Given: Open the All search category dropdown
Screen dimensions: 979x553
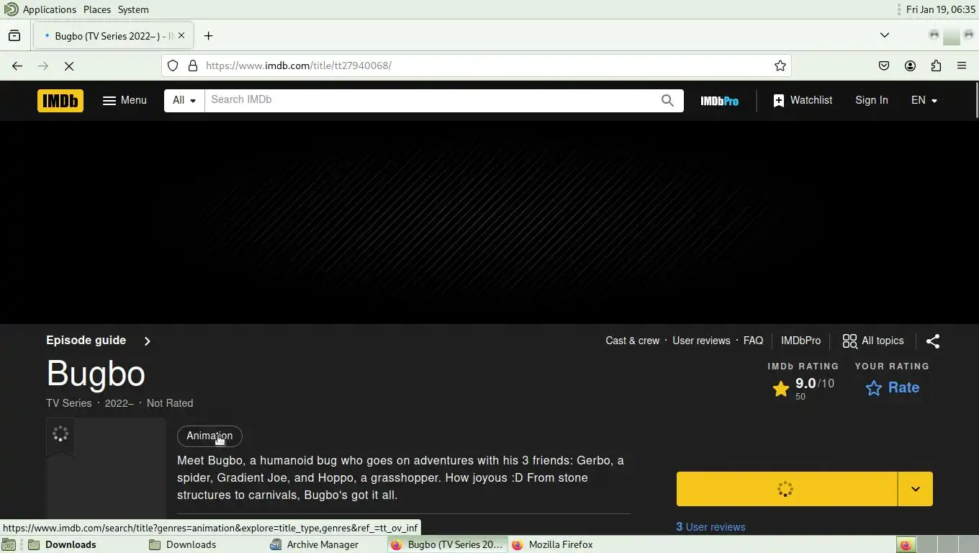Looking at the screenshot, I should click(184, 101).
